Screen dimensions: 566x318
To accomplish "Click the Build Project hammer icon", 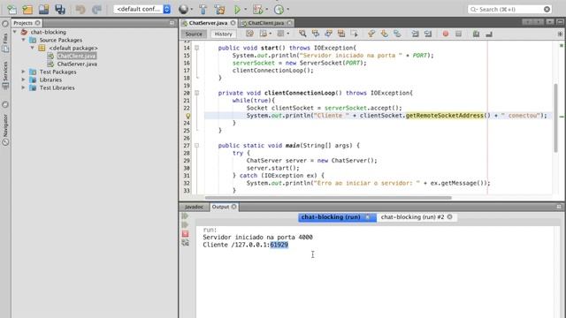I will (203, 10).
